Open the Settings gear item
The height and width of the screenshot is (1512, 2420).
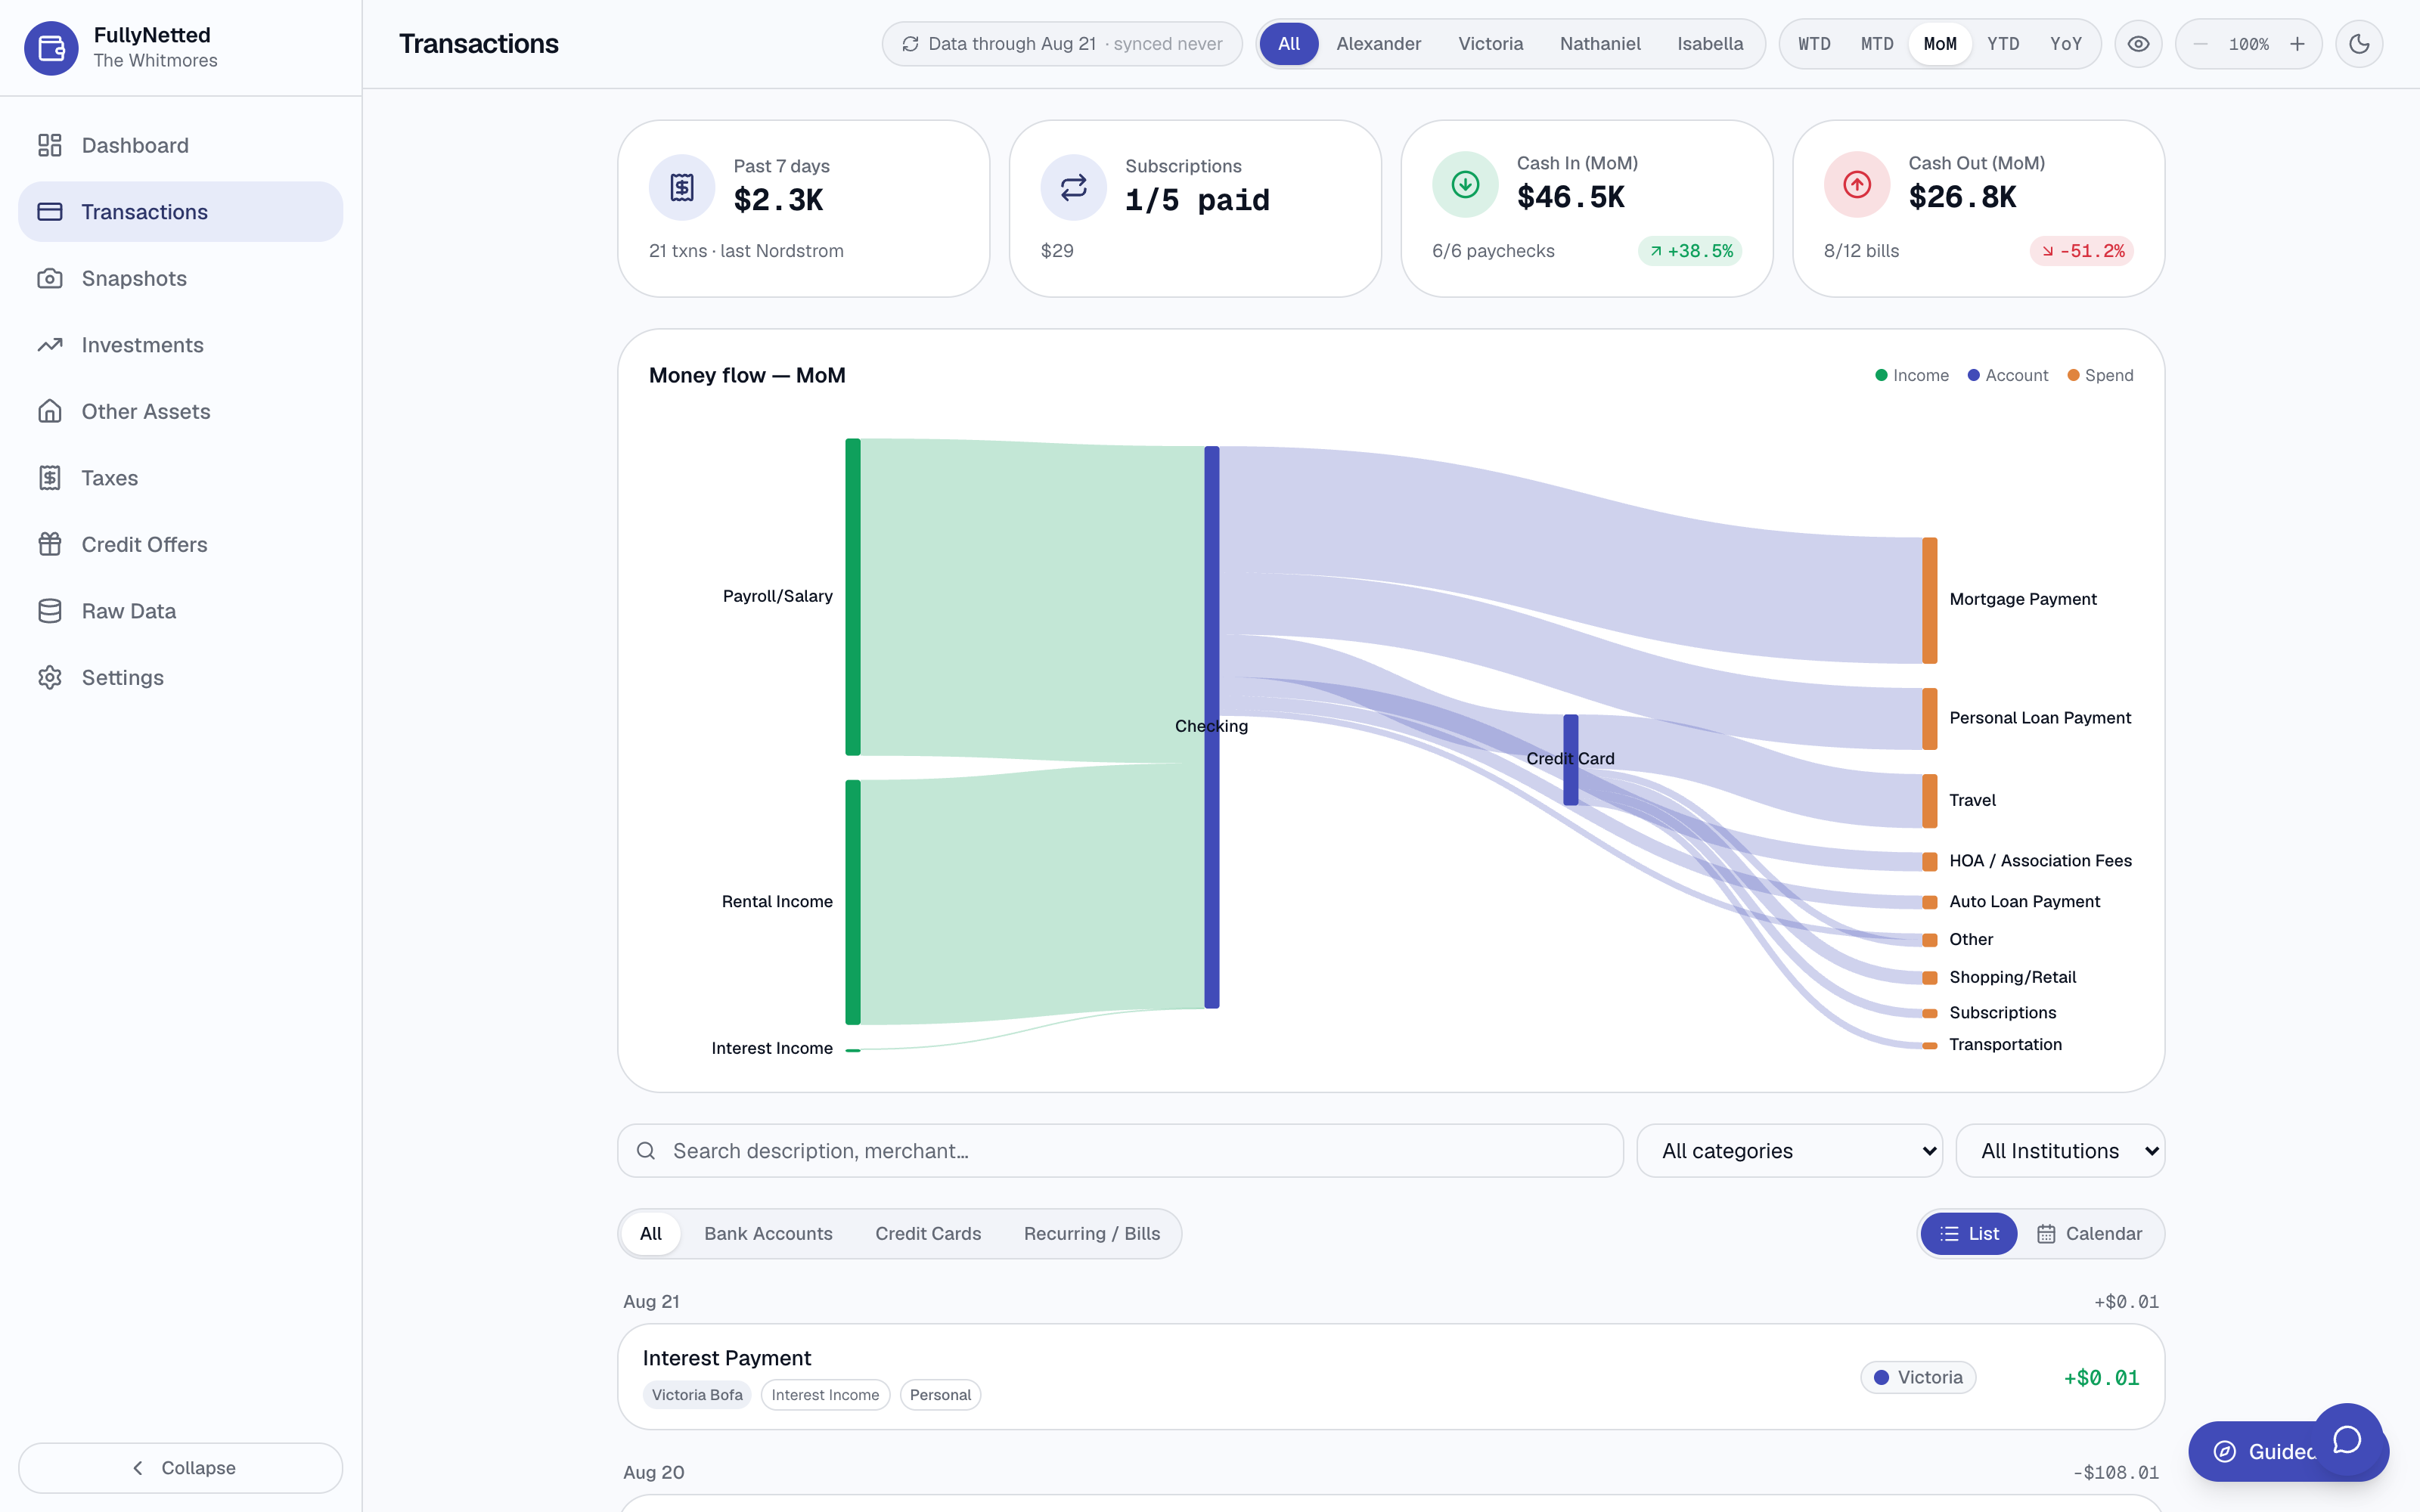tap(180, 678)
